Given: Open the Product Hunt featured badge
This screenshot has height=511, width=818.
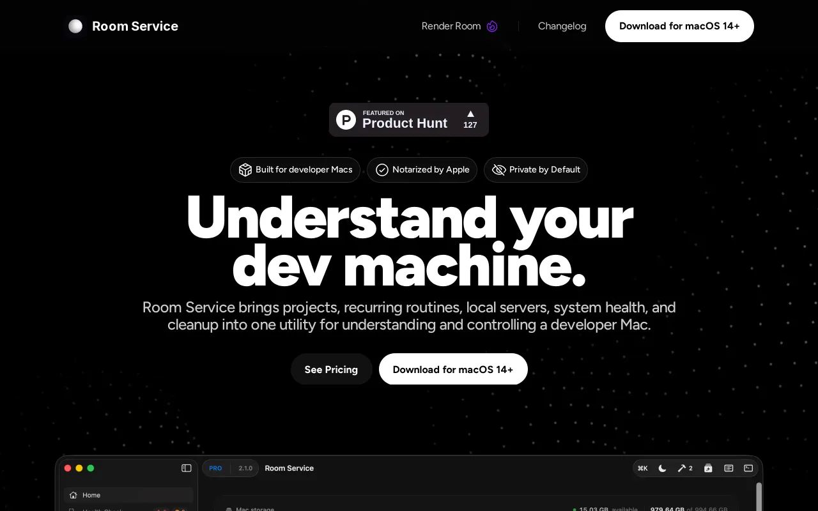Looking at the screenshot, I should [409, 119].
